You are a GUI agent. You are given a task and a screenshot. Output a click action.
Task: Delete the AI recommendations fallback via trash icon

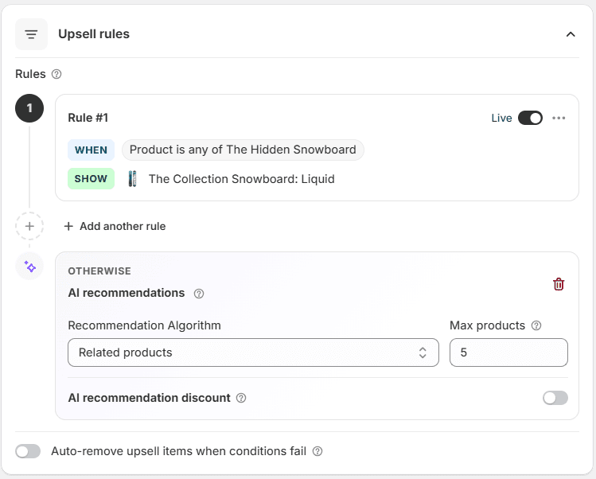(x=559, y=284)
